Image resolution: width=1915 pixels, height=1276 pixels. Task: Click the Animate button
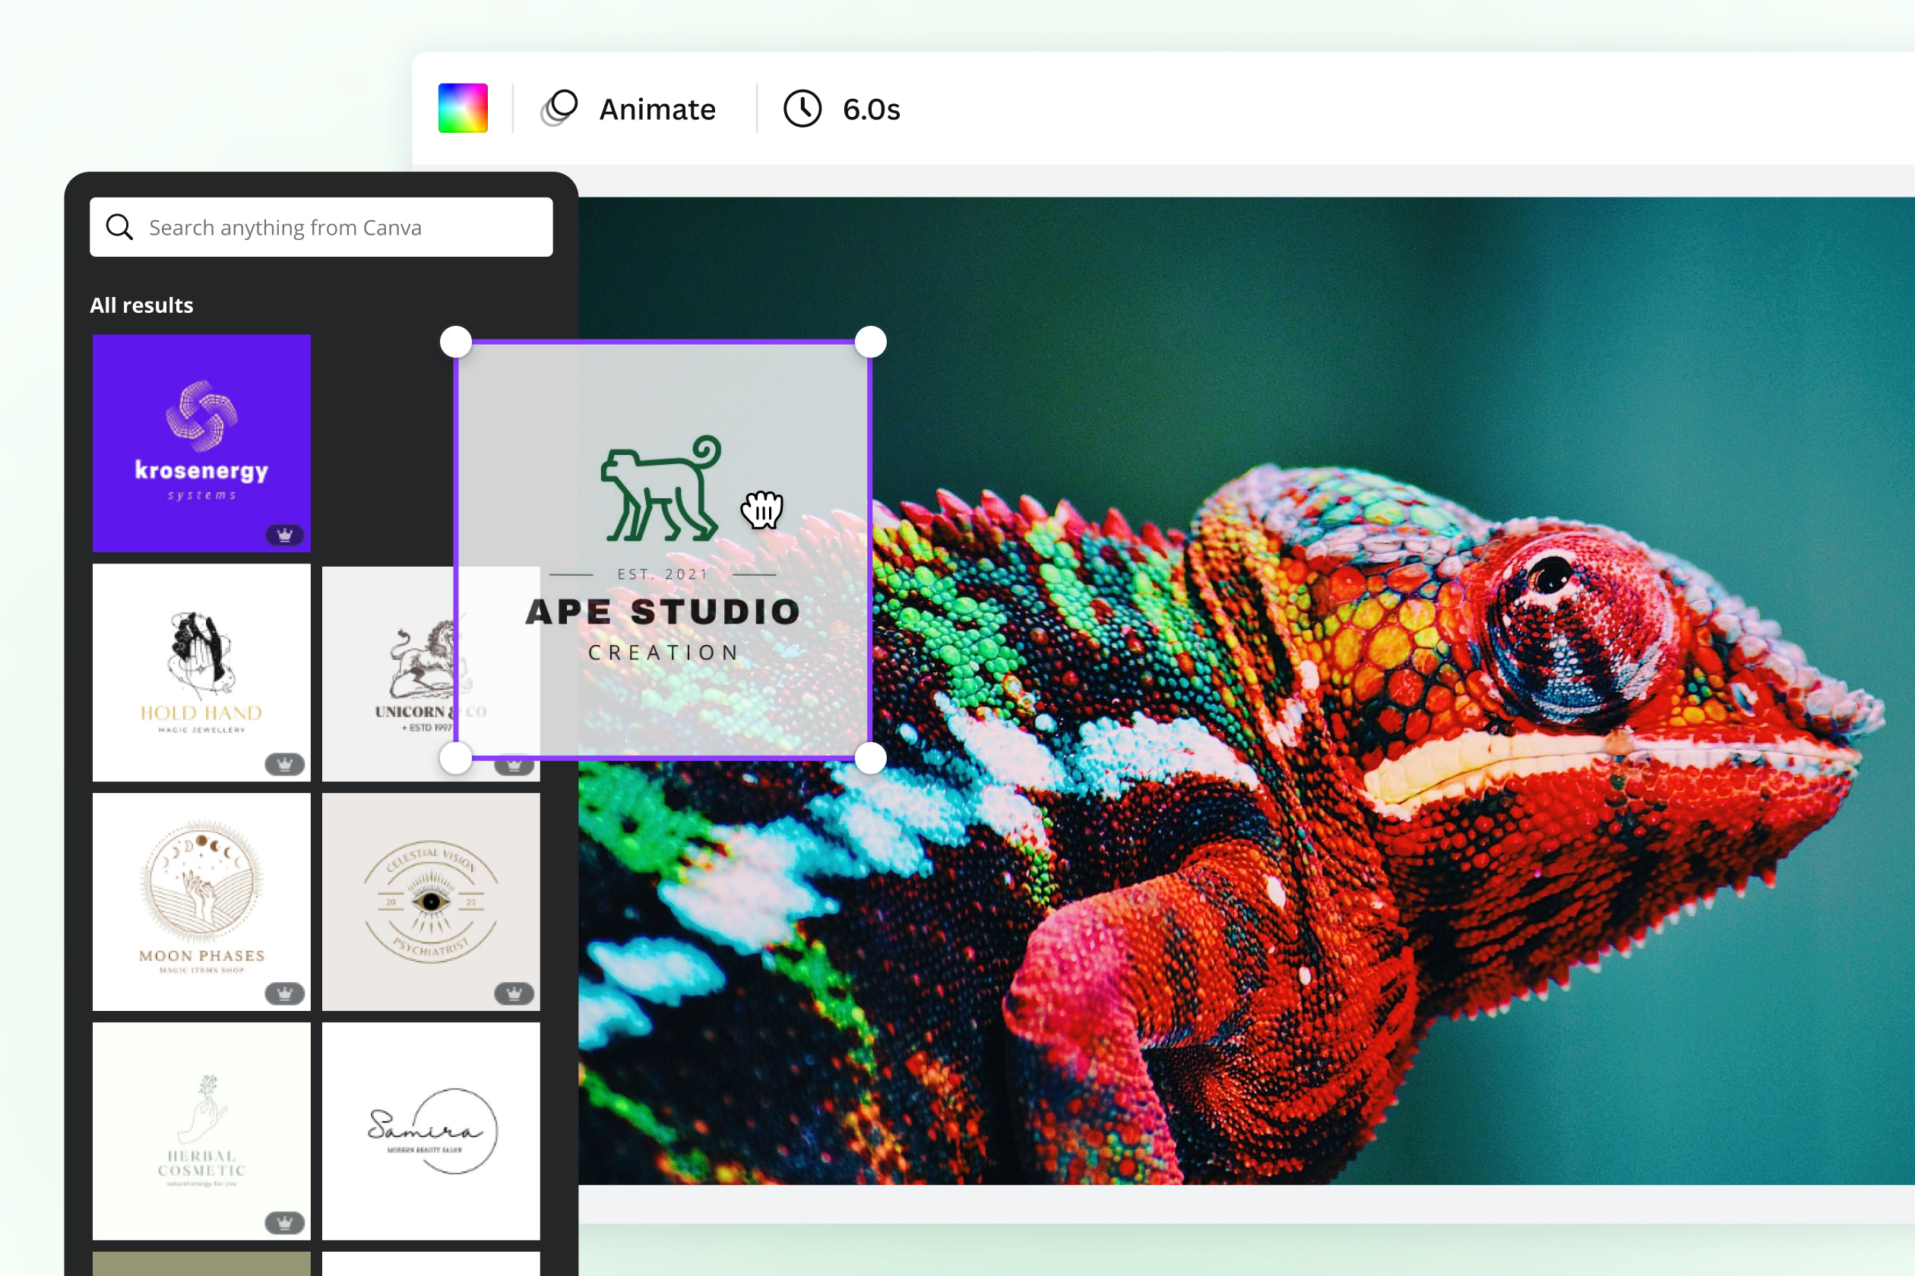click(x=657, y=108)
